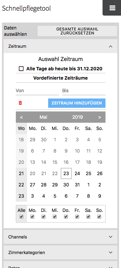The image size is (121, 268).
Task: Click the 2019 year label
Action: 77,117
